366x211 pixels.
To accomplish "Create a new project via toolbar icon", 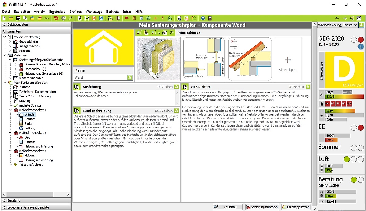I will (4, 18).
